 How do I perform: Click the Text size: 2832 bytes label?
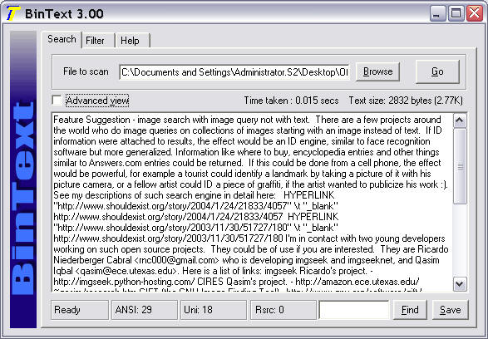click(x=406, y=101)
